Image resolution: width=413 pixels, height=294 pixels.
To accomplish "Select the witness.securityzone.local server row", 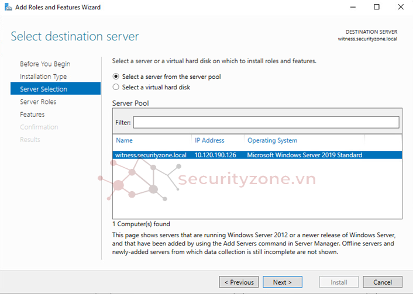I will tap(151, 155).
